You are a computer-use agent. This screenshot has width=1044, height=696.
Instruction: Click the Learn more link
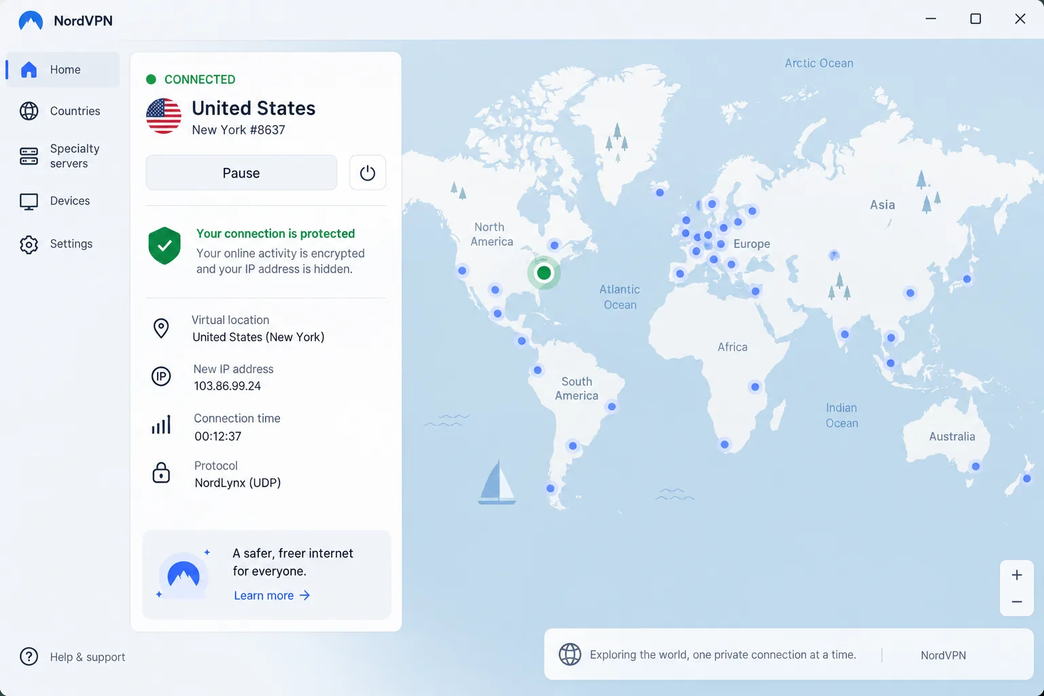[272, 595]
